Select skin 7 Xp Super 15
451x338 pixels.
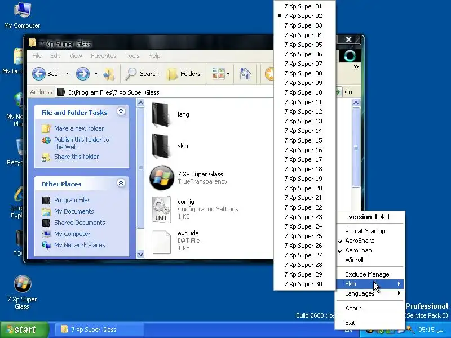304,140
